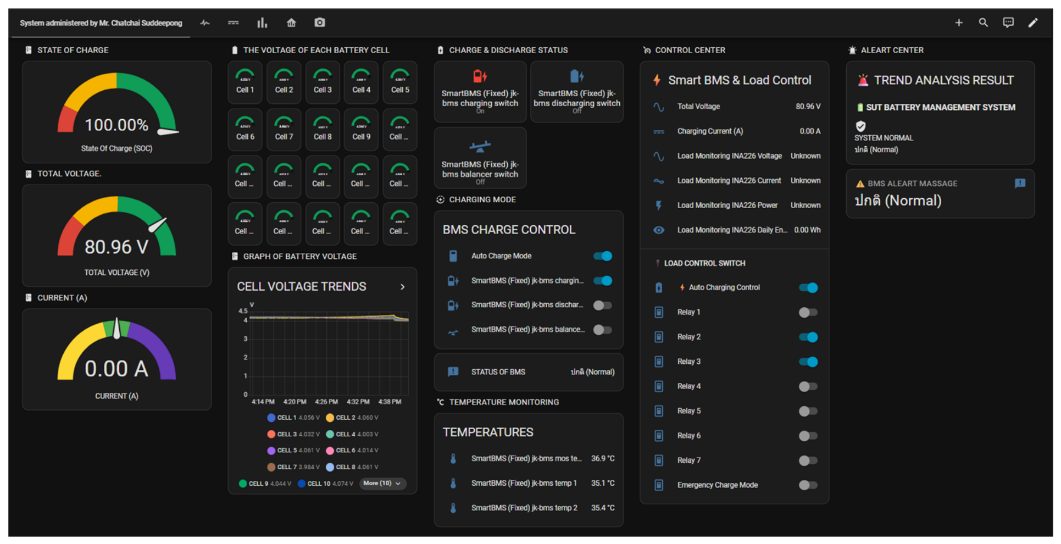Open the home tab icon
Viewport: 1061px width, 544px height.
[x=291, y=23]
